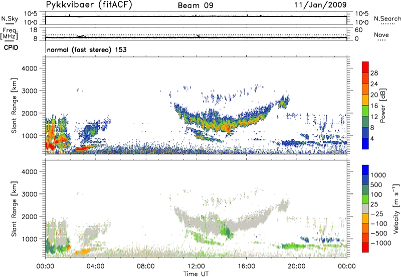Pick the dark green 8–12 dB Power segment

pos(365,122)
